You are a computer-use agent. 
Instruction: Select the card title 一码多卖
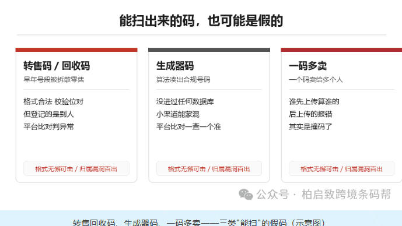[307, 66]
